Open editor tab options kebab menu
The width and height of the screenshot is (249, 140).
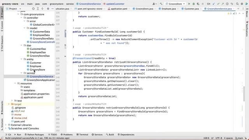[x=243, y=9]
